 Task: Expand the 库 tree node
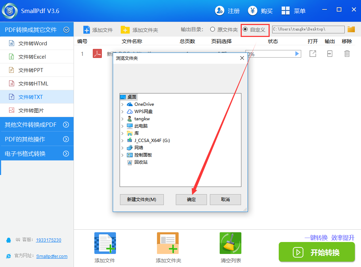pos(123,133)
